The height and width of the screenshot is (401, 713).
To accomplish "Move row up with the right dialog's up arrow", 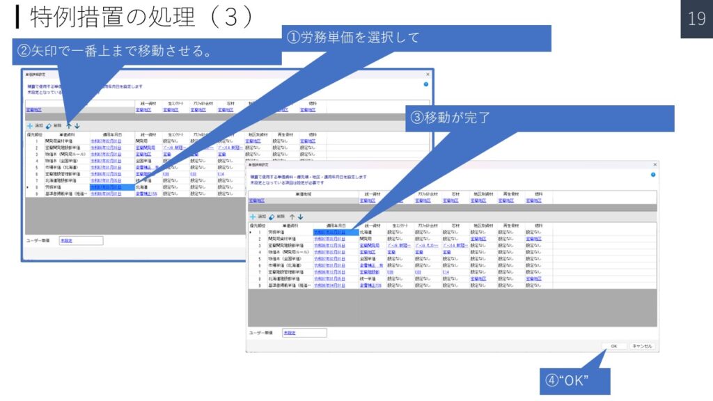I will point(292,217).
